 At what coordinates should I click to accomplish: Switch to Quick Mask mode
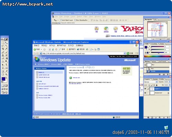6,85
